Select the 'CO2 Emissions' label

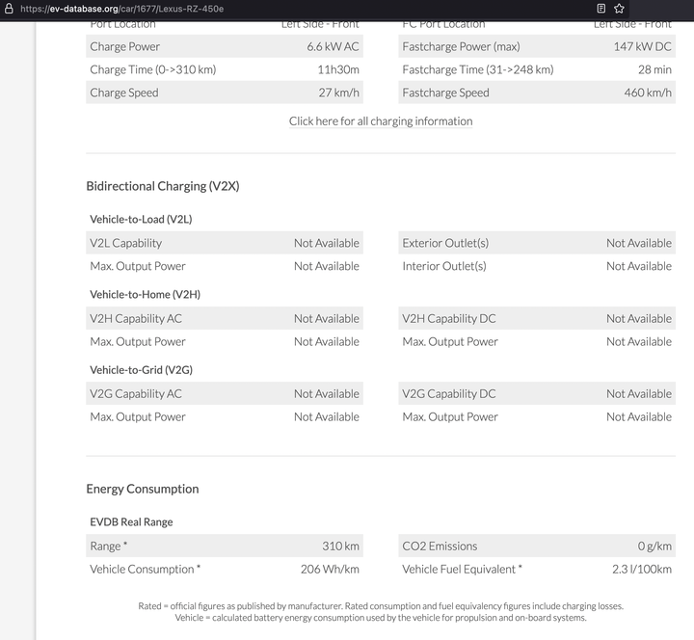point(440,546)
